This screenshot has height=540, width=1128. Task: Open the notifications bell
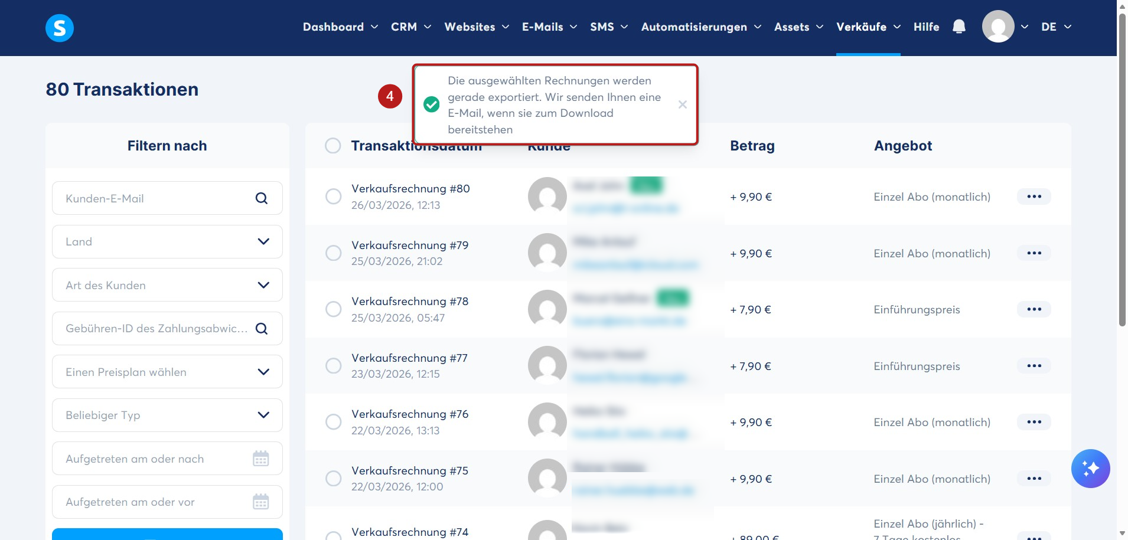[x=959, y=27]
